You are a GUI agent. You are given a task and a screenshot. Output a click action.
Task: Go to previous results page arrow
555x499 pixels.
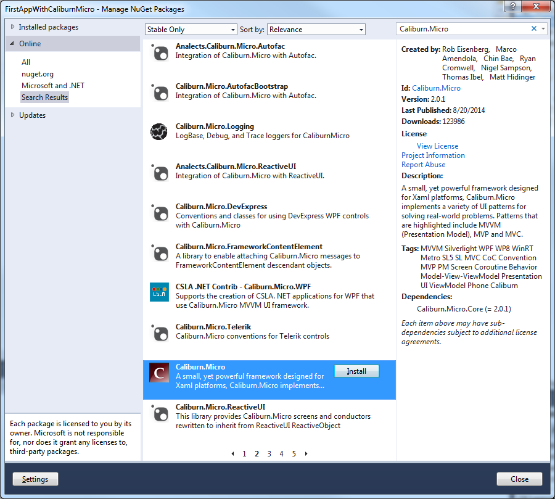tap(232, 454)
